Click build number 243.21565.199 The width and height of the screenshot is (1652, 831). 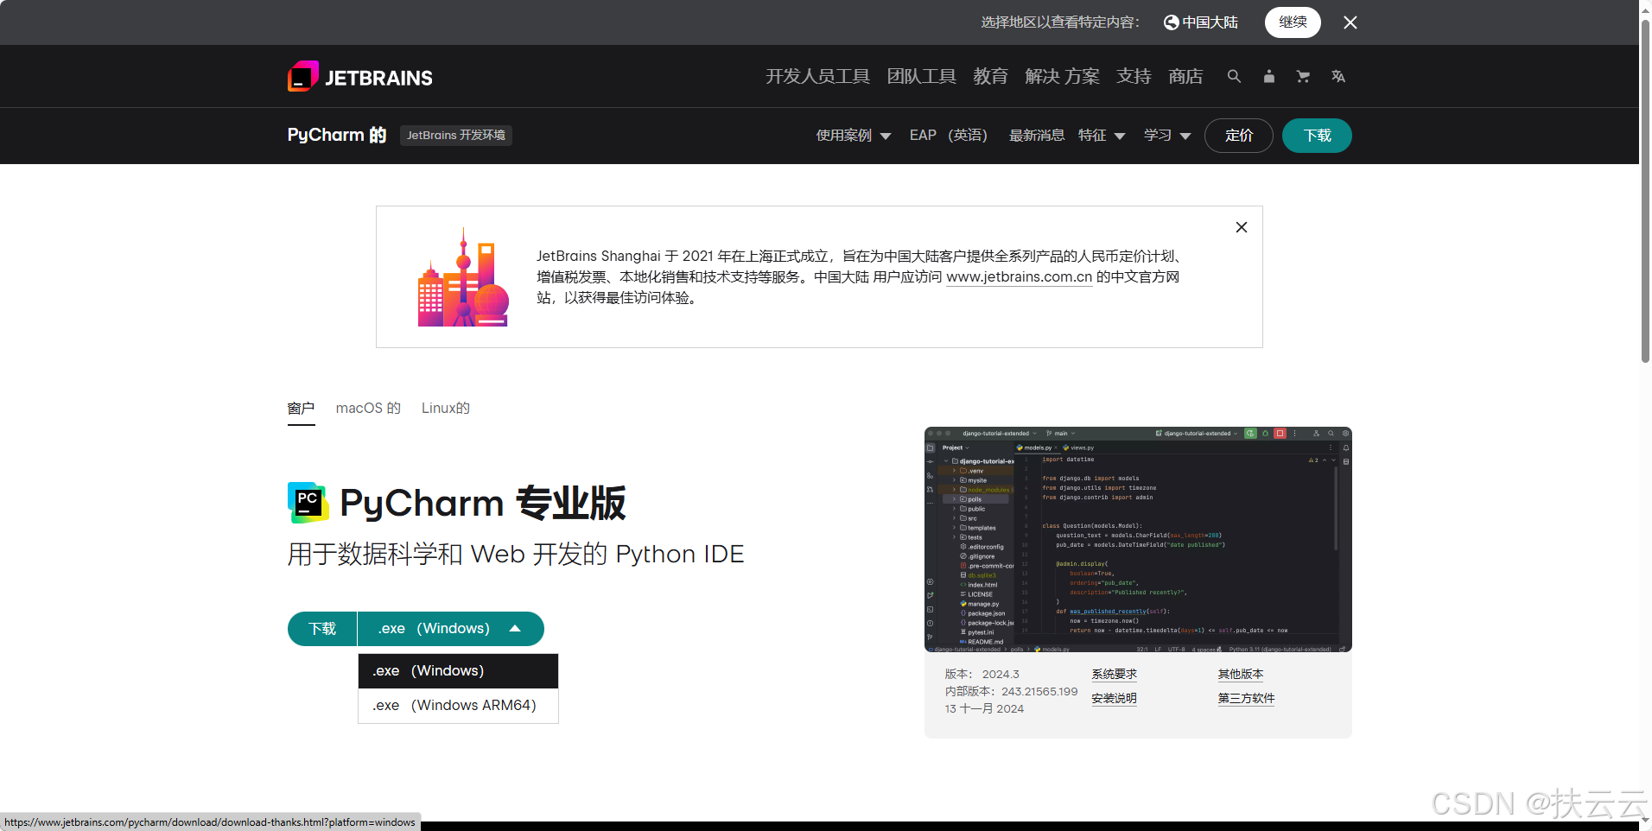1039,692
